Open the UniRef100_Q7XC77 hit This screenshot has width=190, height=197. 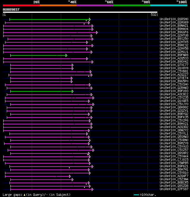pos(174,65)
